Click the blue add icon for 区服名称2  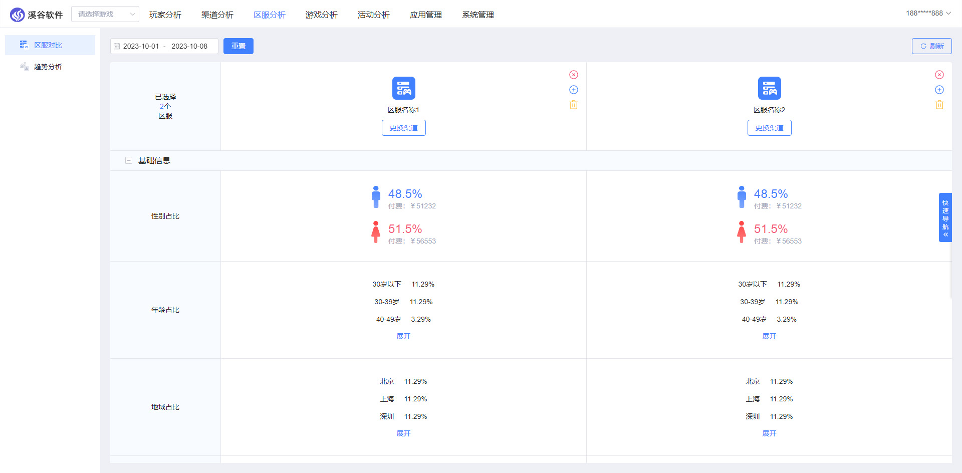click(x=939, y=90)
